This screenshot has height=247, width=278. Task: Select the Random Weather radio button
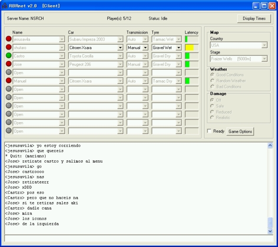click(x=212, y=80)
